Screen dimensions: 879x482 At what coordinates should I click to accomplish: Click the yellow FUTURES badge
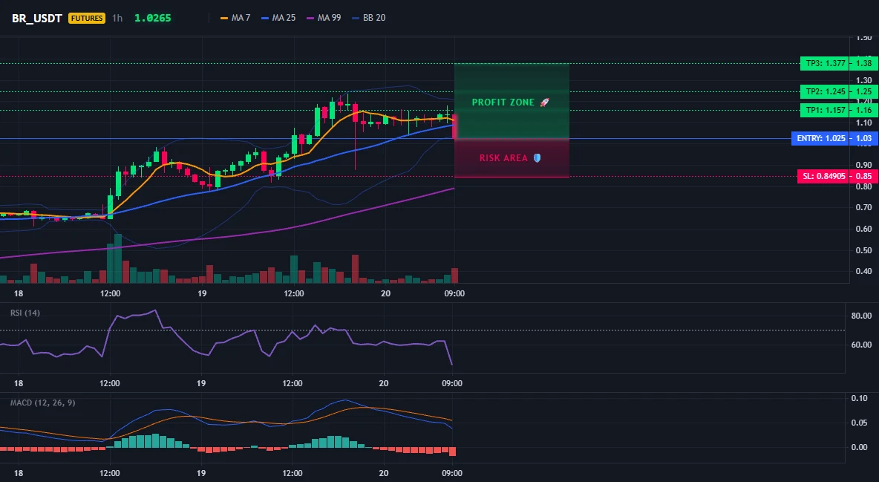(x=86, y=18)
